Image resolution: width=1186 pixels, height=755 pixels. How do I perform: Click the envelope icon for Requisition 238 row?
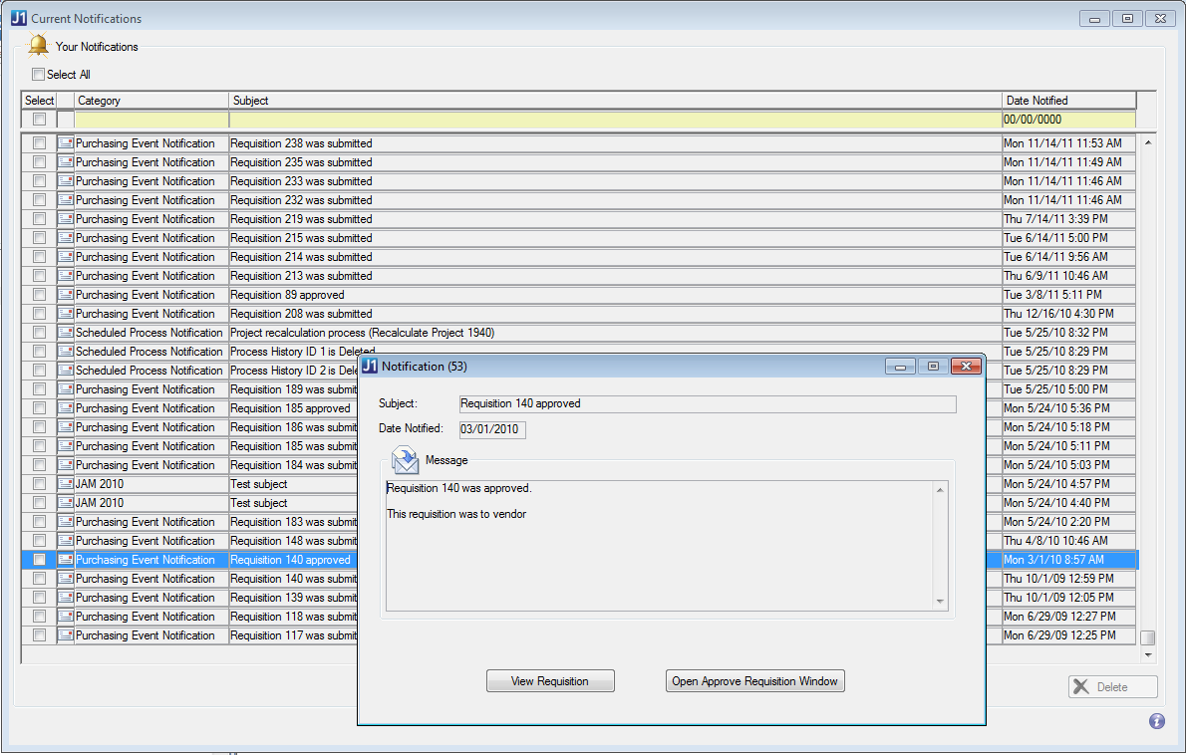tap(66, 143)
